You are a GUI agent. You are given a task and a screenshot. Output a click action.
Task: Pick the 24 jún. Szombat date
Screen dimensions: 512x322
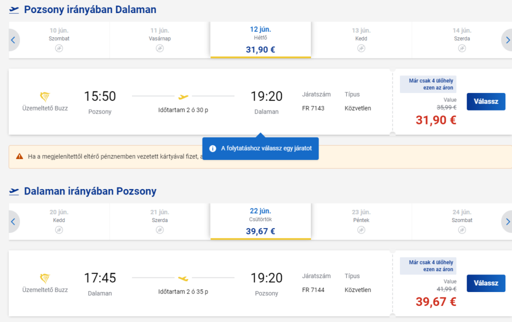(461, 221)
